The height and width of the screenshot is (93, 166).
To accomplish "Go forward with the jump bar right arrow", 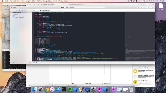I will pyautogui.click(x=38, y=10).
